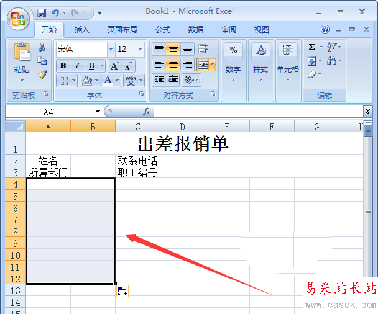Align text to the top of cells
Viewport: 378px width, 314px height.
coord(159,49)
